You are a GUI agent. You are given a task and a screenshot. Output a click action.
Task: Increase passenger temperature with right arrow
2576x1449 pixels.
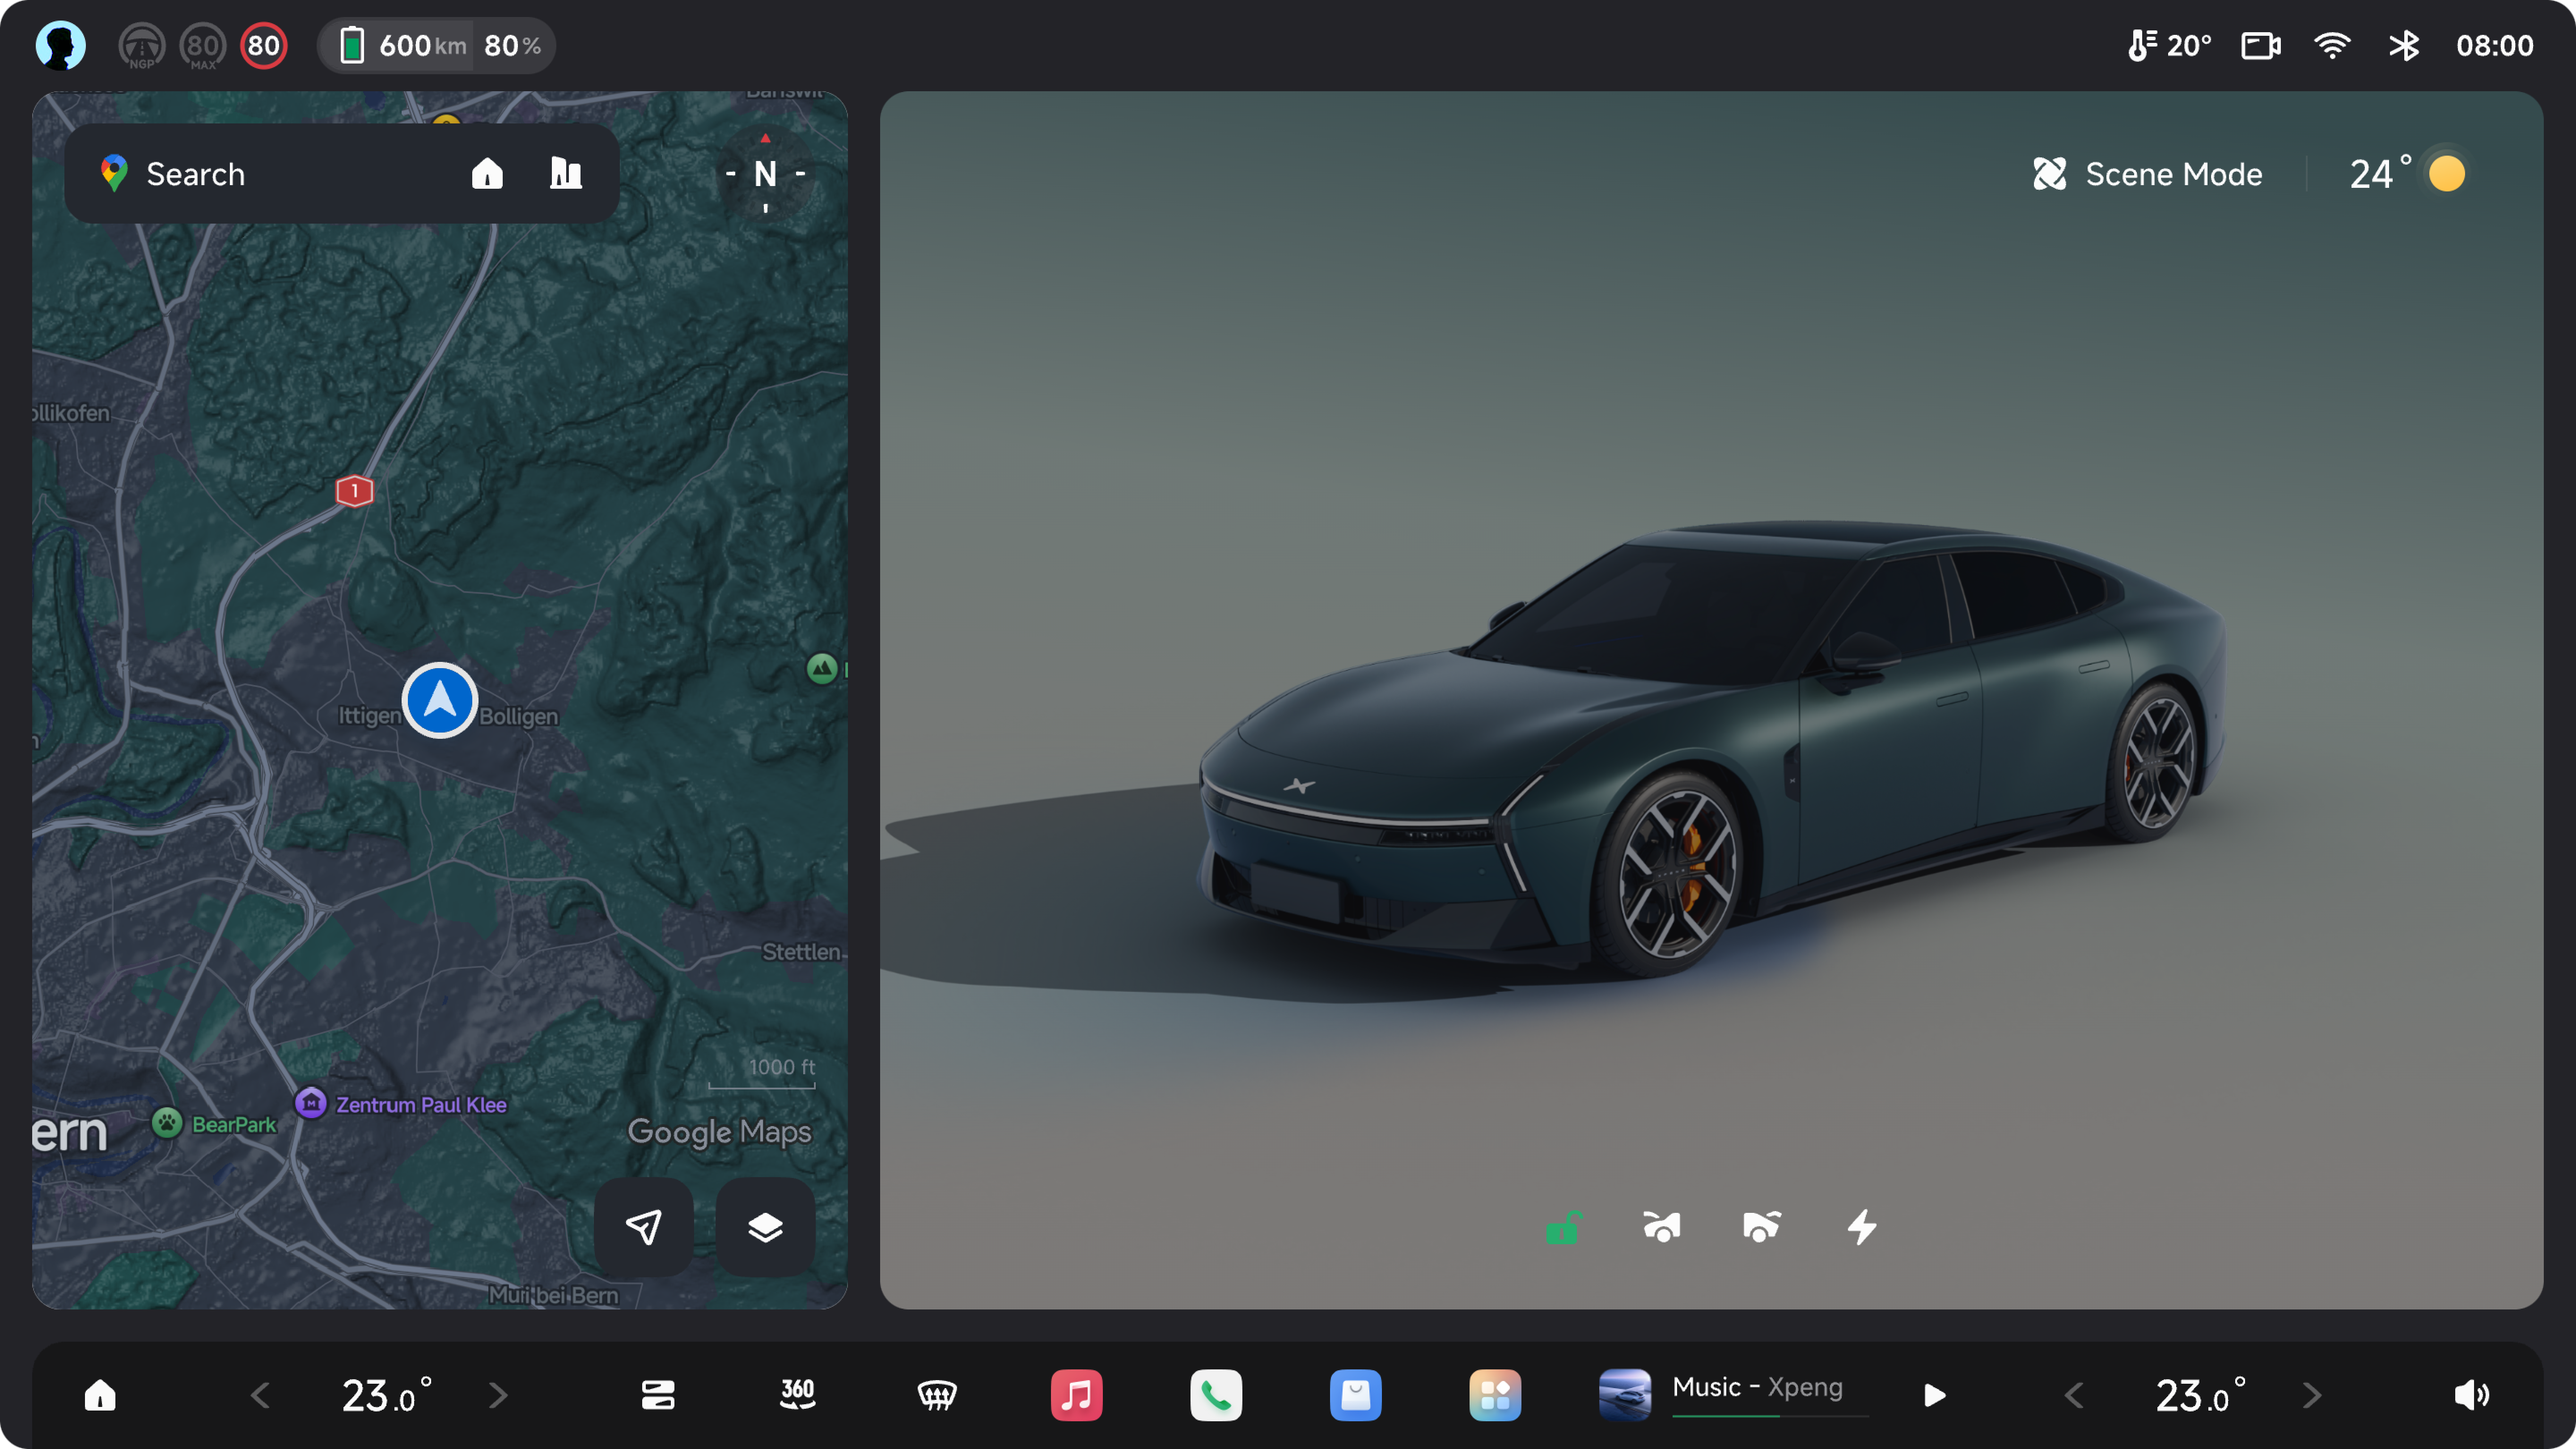2312,1395
